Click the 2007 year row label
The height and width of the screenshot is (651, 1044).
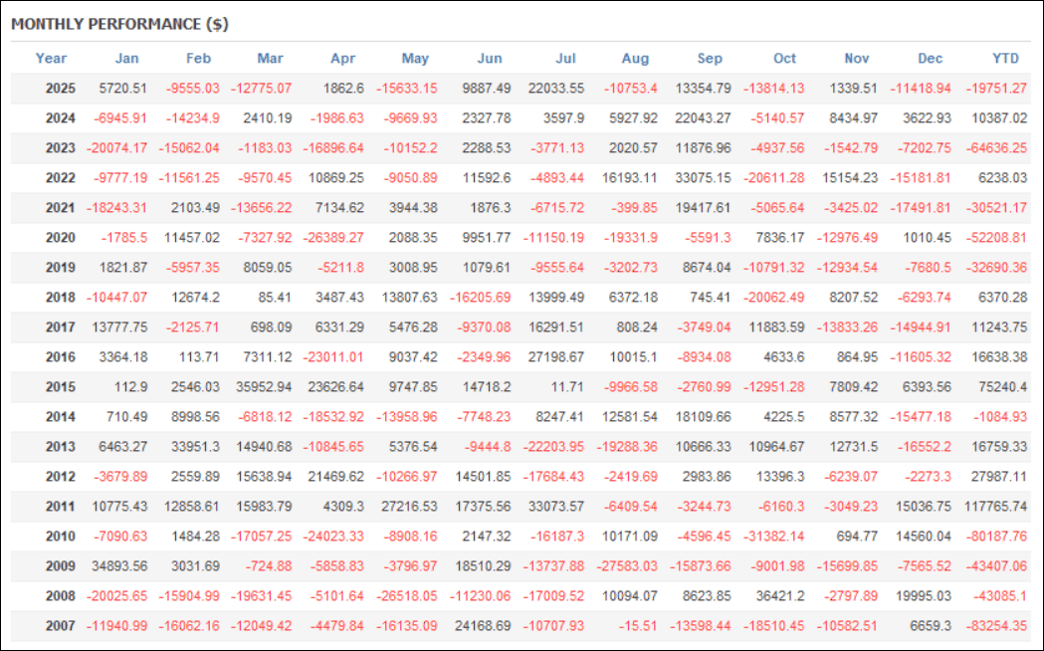[x=62, y=626]
